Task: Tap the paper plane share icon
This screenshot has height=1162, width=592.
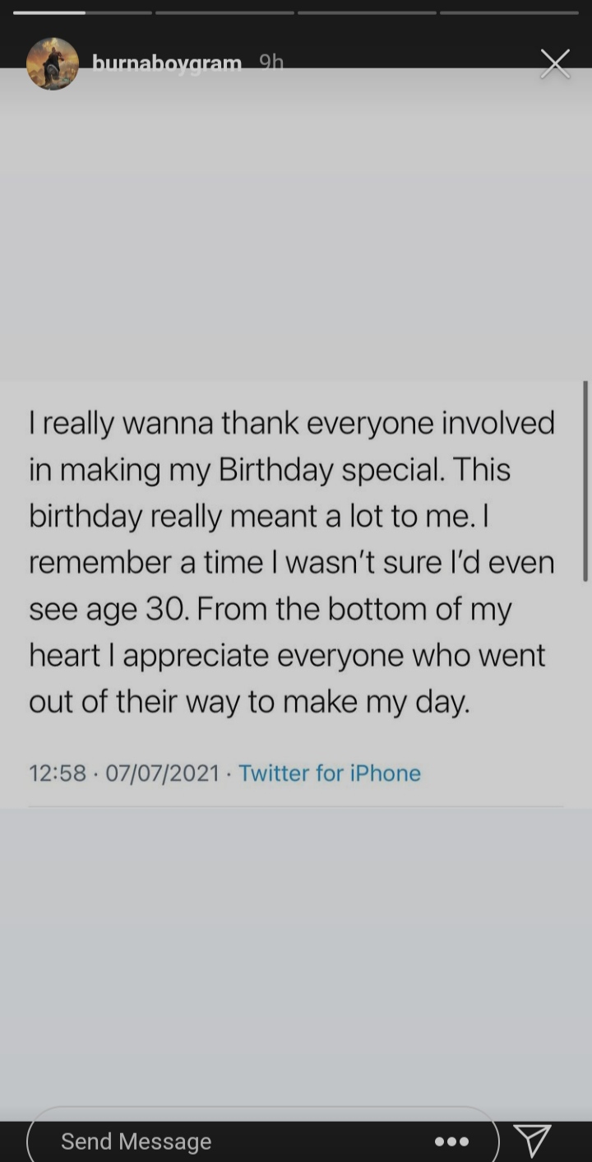Action: [532, 1140]
